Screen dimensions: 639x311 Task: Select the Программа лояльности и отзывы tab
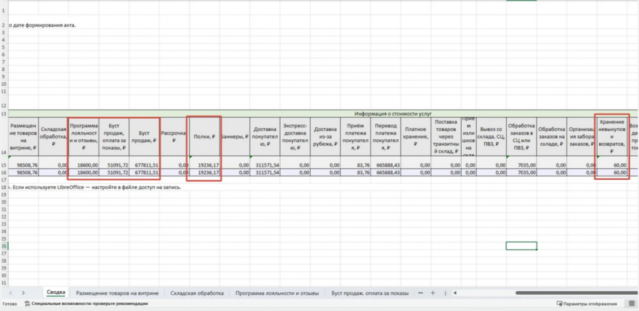pyautogui.click(x=277, y=293)
